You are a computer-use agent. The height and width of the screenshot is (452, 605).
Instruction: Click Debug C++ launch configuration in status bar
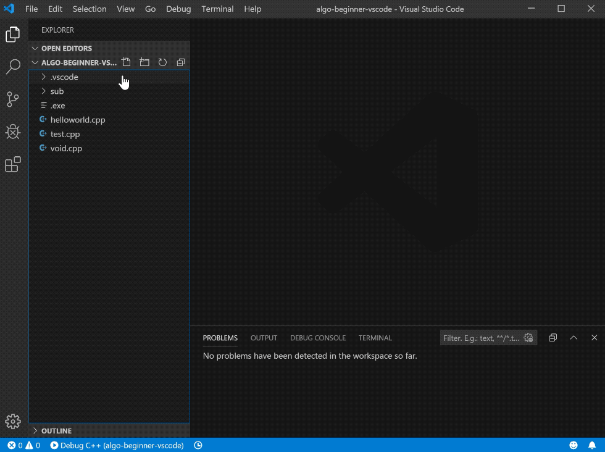(117, 445)
